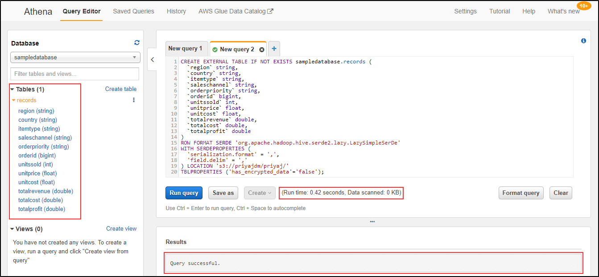Click the CREATE EXTERNAL TABLE line
The width and height of the screenshot is (599, 277).
pos(276,62)
